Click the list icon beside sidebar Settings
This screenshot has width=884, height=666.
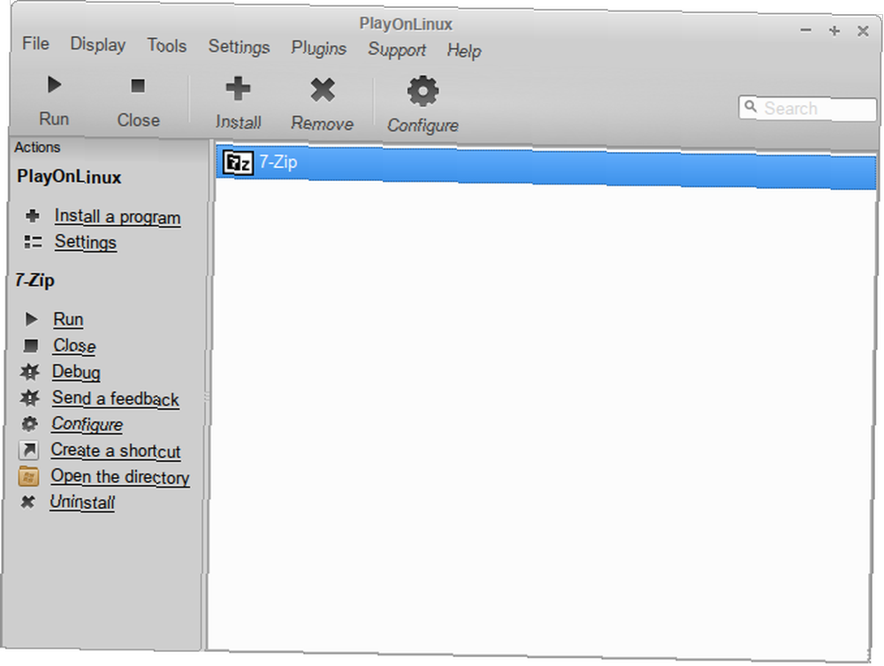click(33, 242)
